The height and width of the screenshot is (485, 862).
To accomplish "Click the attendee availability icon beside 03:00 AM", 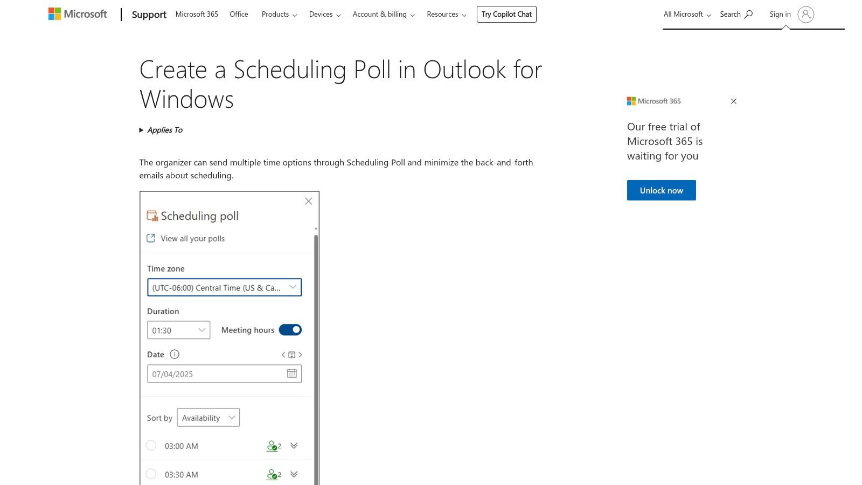I will click(273, 446).
